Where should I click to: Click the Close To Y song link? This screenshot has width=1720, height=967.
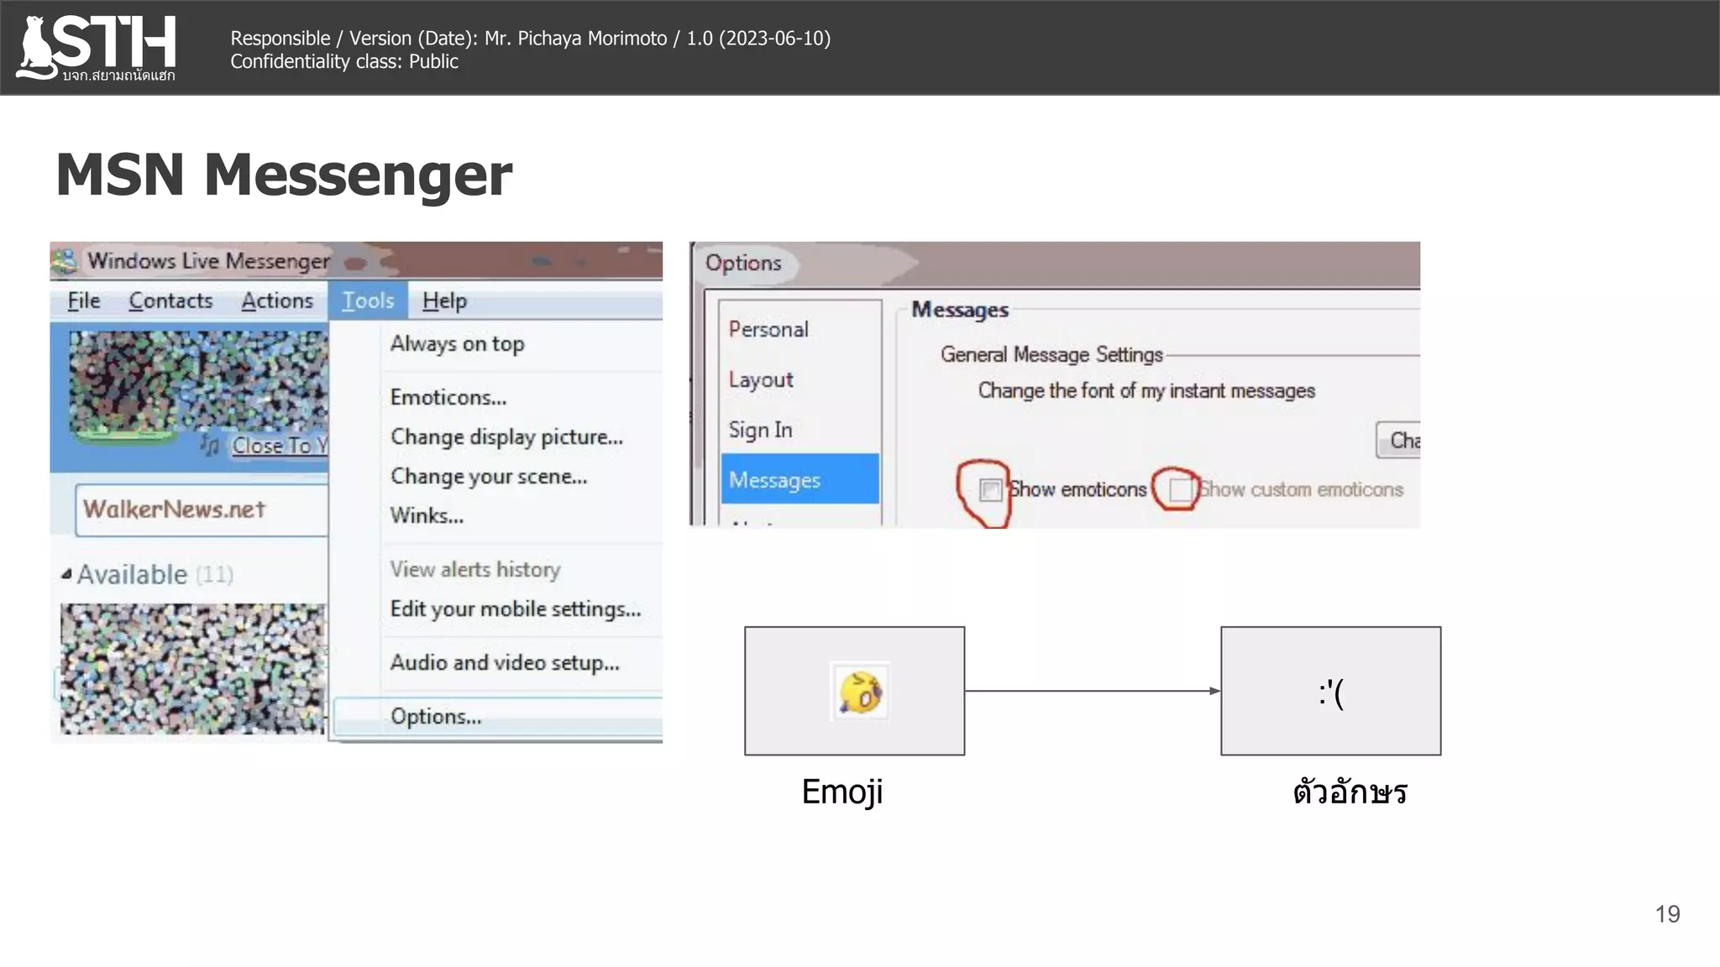(280, 446)
